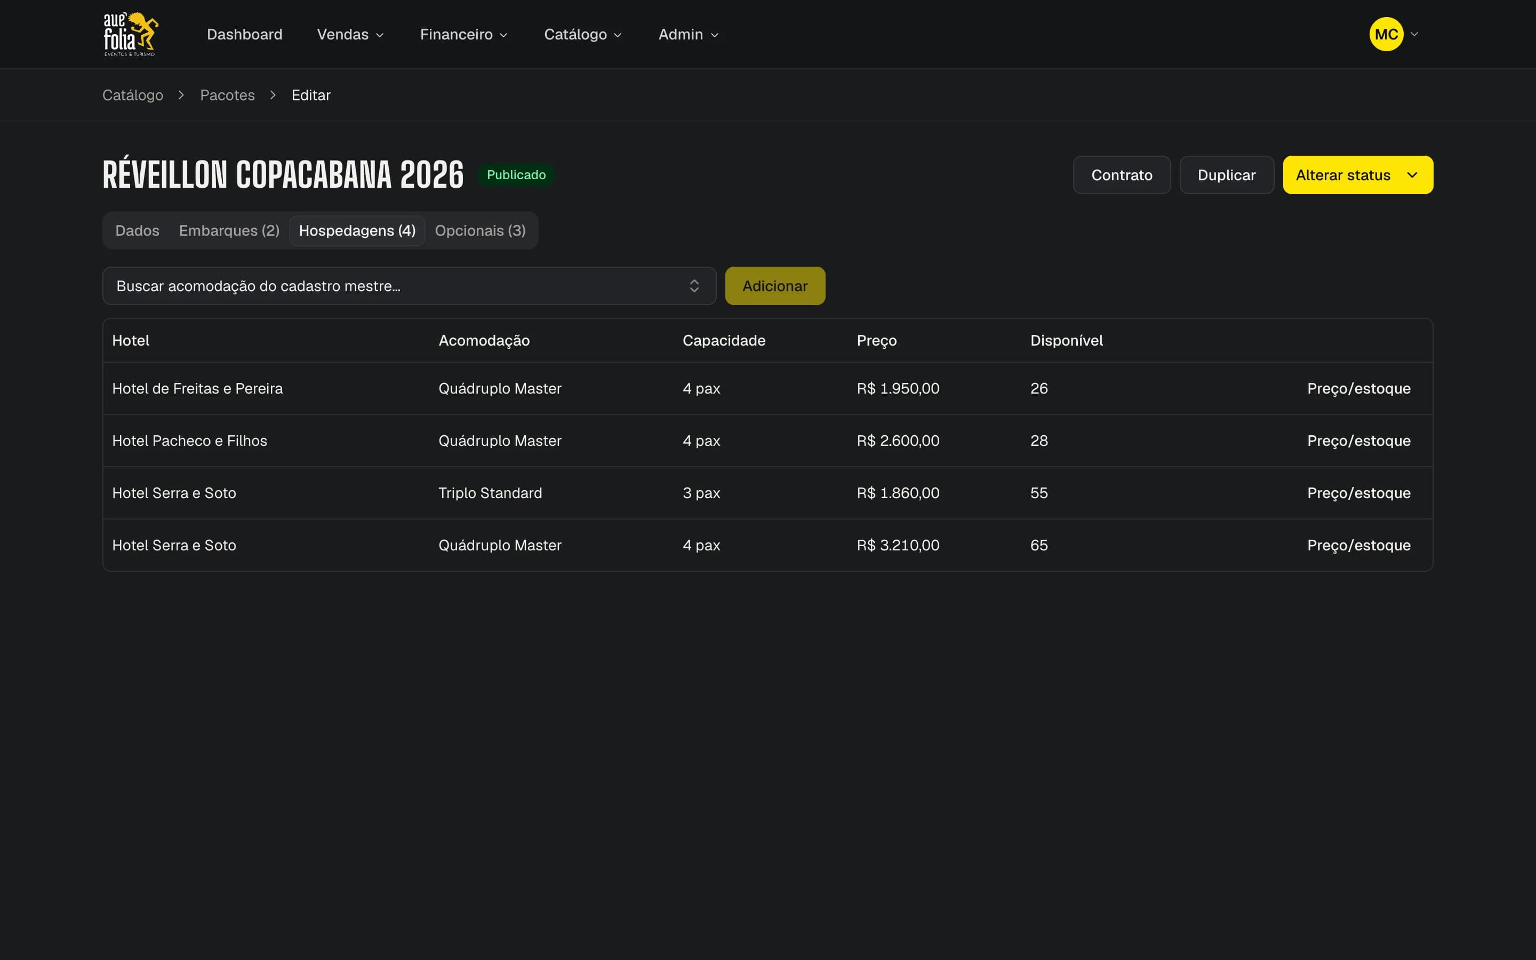Expand the Financeiro menu
Viewport: 1536px width, 960px height.
point(463,34)
